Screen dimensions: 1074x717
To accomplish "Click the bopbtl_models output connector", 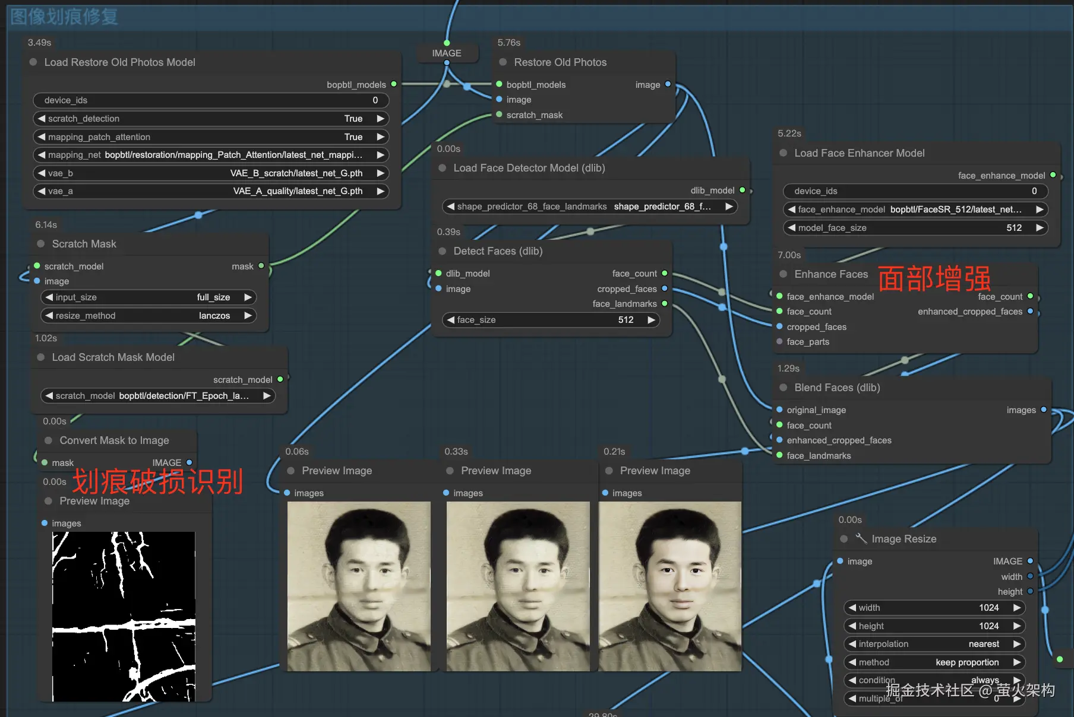I will tap(394, 85).
